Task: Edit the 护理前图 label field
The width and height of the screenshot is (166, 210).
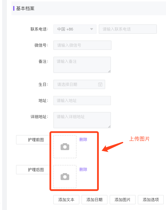Action: (x=33, y=140)
